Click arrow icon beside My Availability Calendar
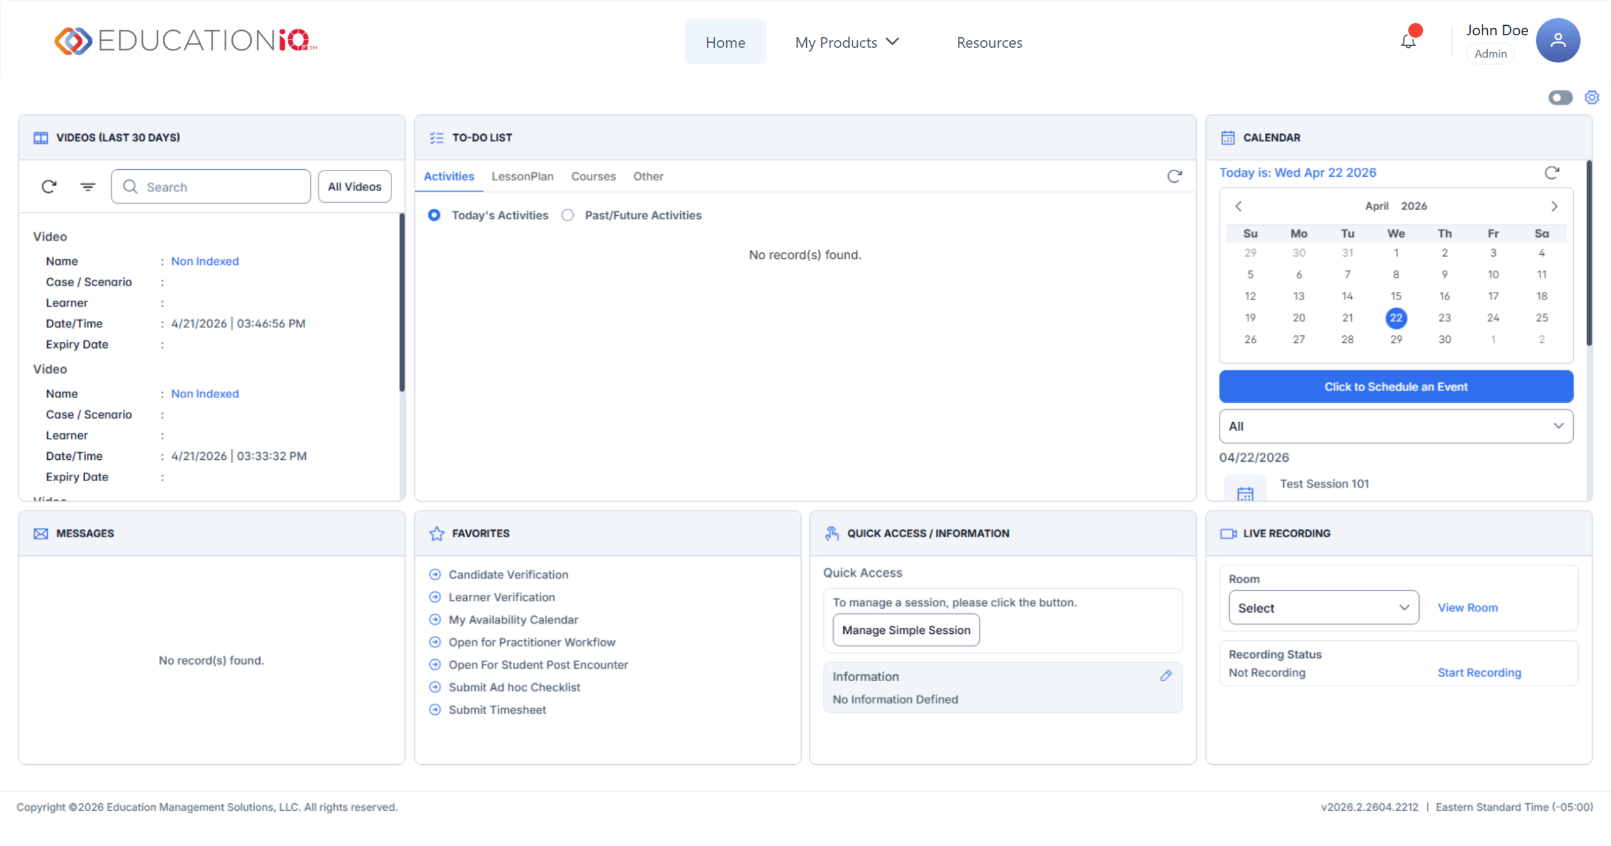1611x846 pixels. tap(435, 620)
